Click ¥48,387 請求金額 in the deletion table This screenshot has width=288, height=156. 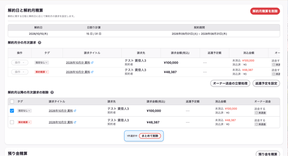(x=153, y=122)
